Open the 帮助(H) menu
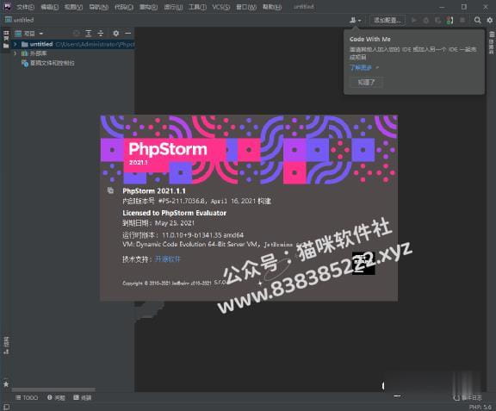Image resolution: width=496 pixels, height=411 pixels. (x=272, y=7)
